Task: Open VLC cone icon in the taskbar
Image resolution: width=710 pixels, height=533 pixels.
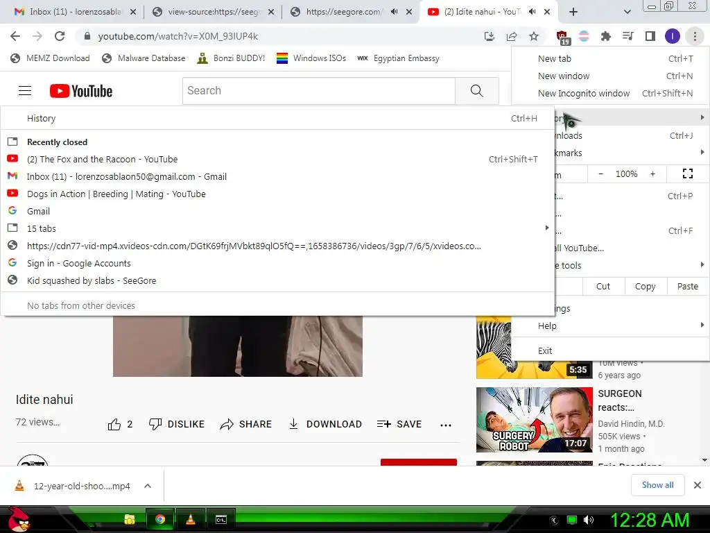Action: (x=191, y=519)
